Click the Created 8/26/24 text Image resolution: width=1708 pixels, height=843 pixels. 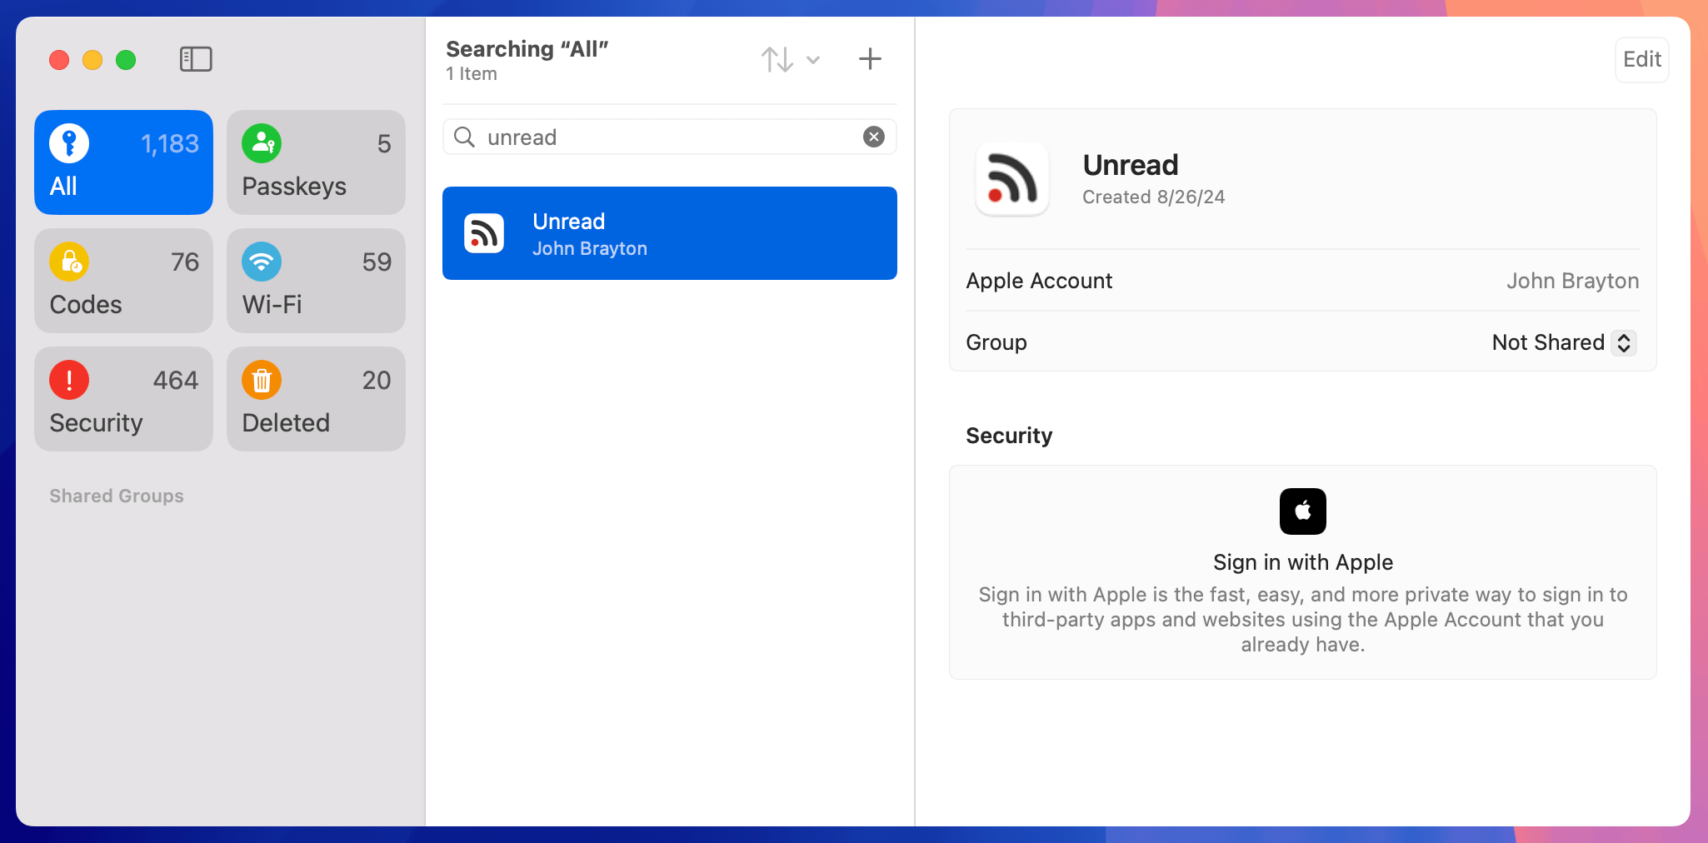pyautogui.click(x=1153, y=197)
